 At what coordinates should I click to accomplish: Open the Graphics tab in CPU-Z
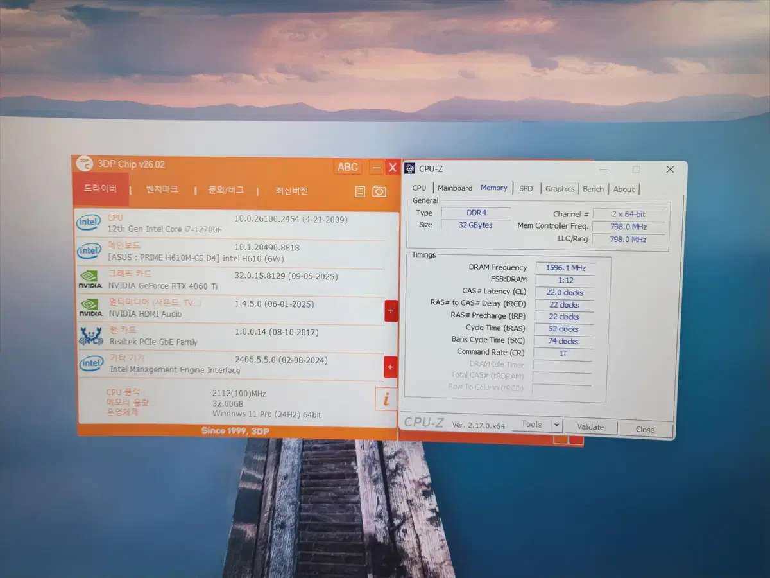tap(560, 189)
